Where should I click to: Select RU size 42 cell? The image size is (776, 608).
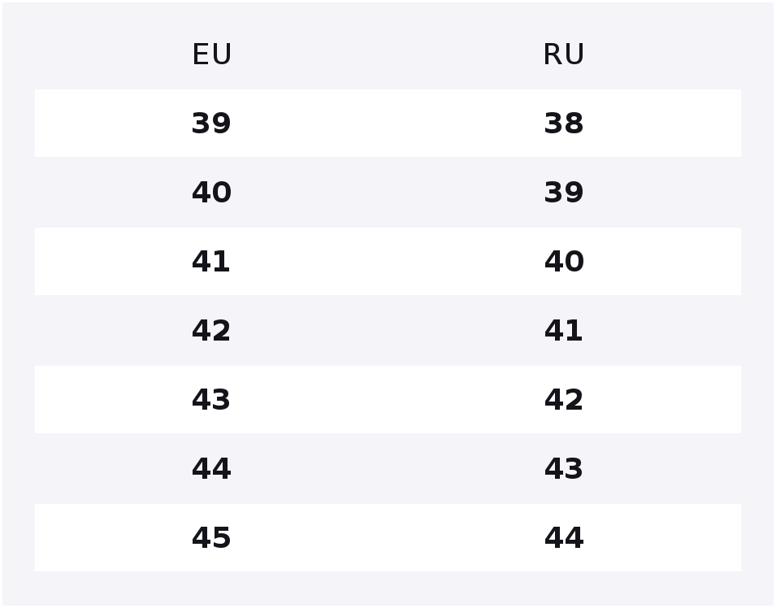tap(564, 400)
